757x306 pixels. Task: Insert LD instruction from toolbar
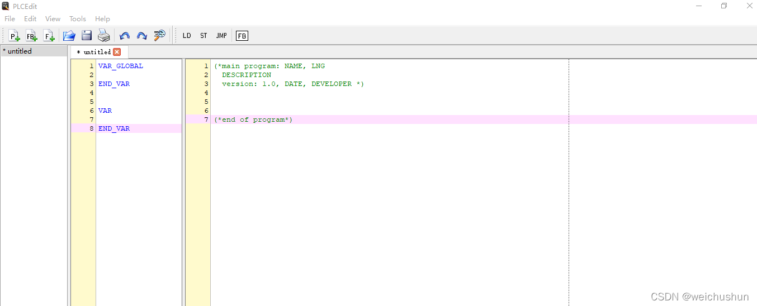click(x=187, y=36)
